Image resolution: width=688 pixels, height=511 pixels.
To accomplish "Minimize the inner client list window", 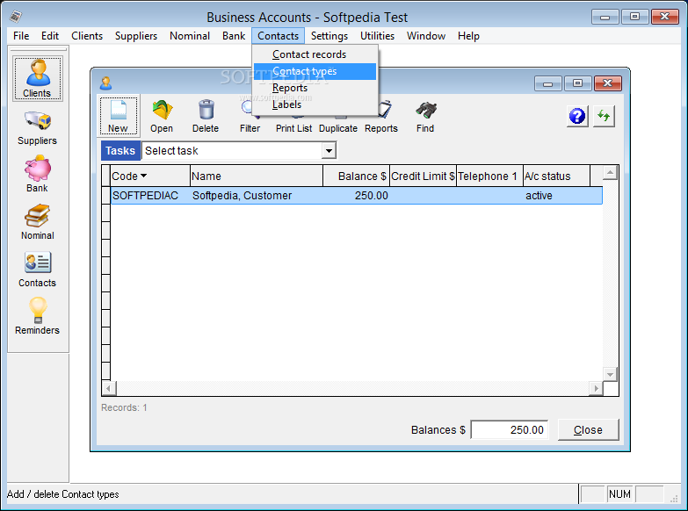I will [x=547, y=83].
